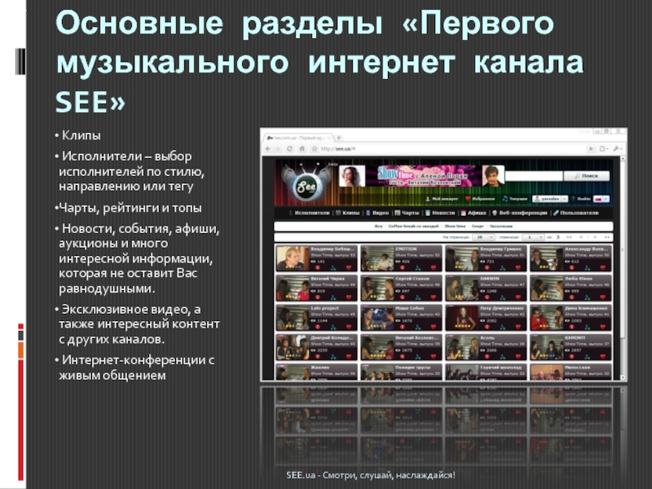Image resolution: width=652 pixels, height=489 pixels.
Task: Click heart icon on Дима Климашенко card
Action: [x=602, y=327]
